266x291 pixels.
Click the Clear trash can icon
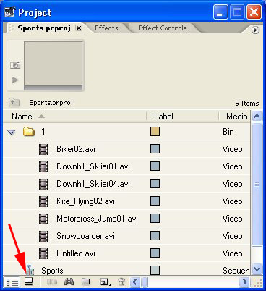click(x=121, y=282)
